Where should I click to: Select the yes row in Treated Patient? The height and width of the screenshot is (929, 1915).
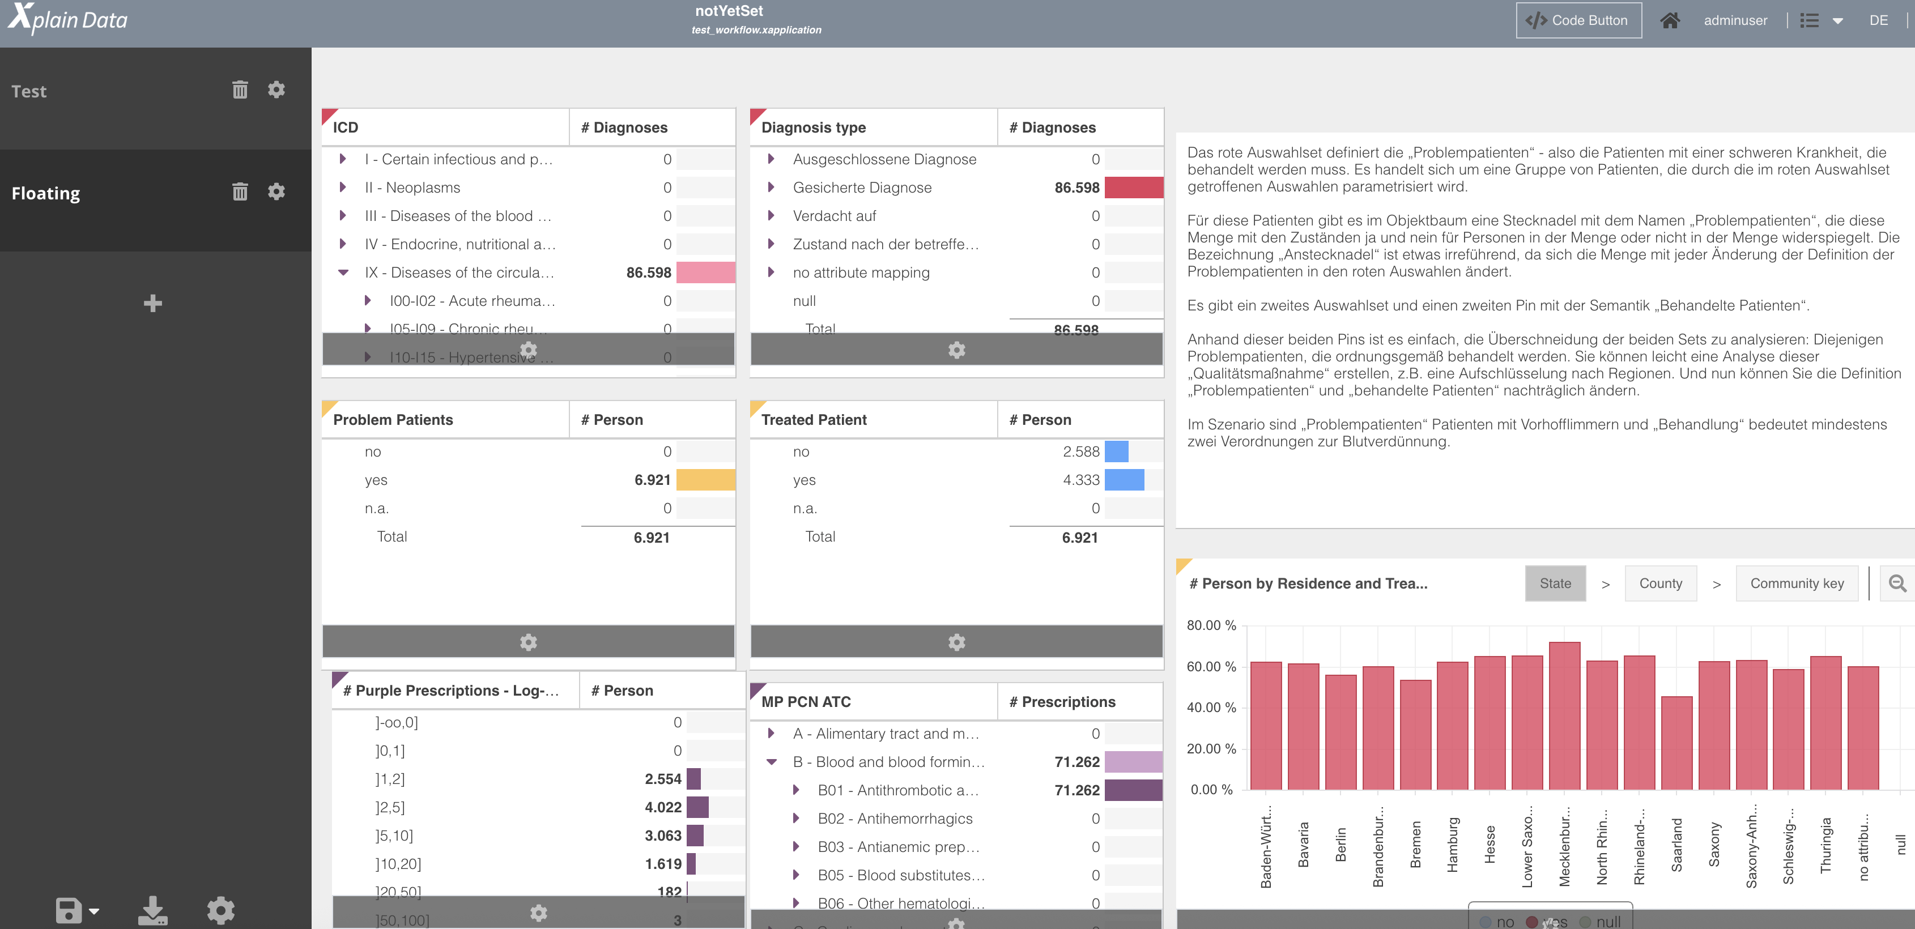tap(957, 480)
